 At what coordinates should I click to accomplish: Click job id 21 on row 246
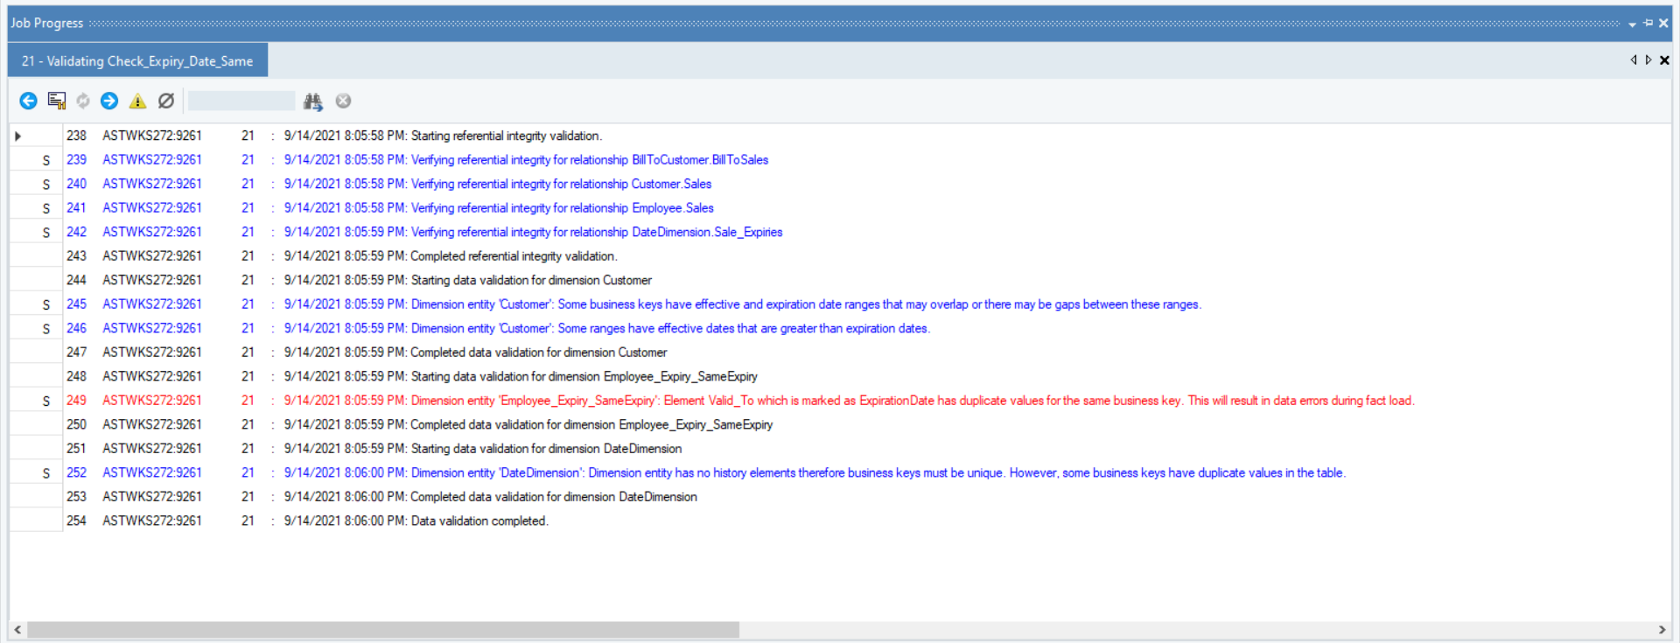point(248,328)
